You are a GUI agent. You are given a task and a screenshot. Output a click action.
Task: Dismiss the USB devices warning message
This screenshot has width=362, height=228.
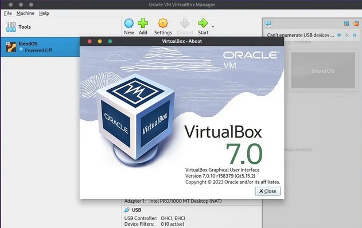click(x=355, y=35)
